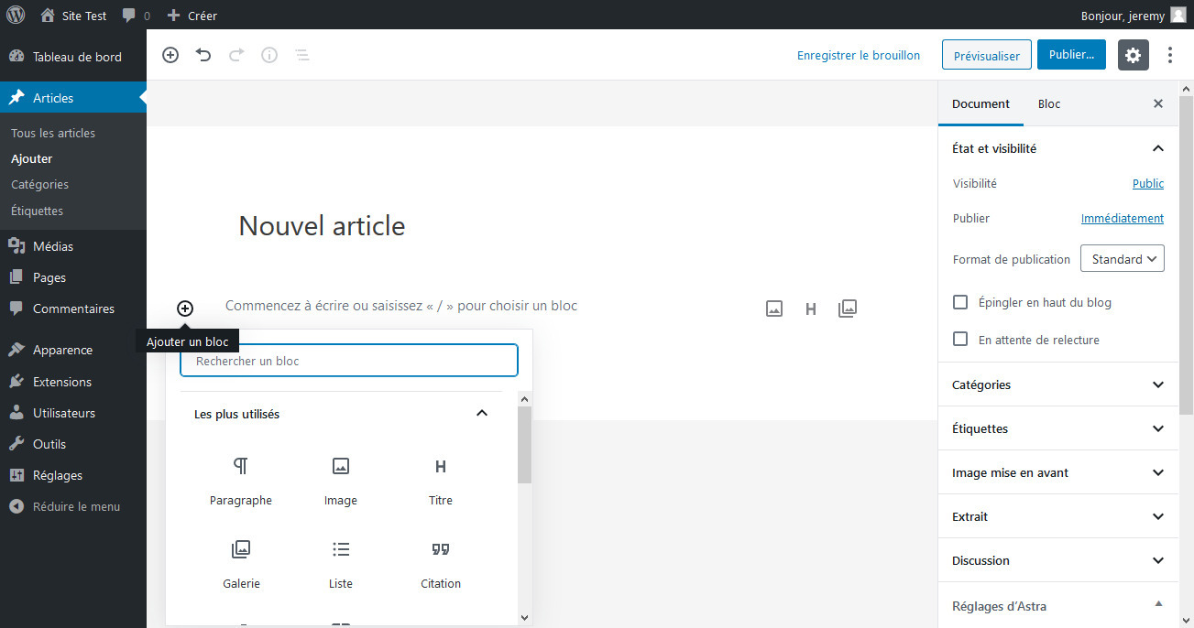This screenshot has height=628, width=1194.
Task: Click block inserter scrollbar down arrow
Action: coord(525,619)
